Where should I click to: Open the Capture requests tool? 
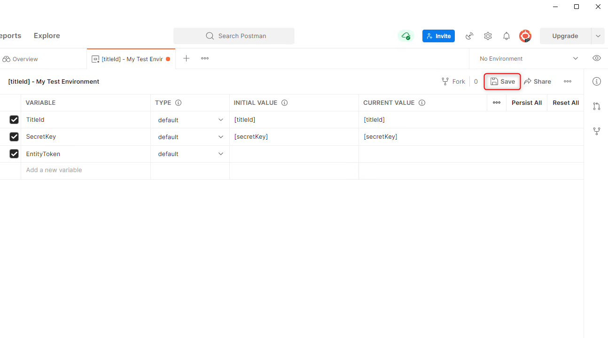[x=469, y=36]
